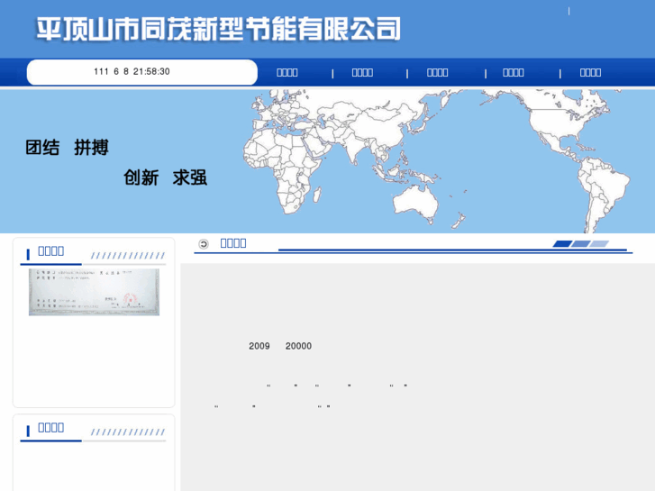Viewport: 655px width, 491px height.
Task: Open the business license thumbnail image
Action: click(94, 292)
